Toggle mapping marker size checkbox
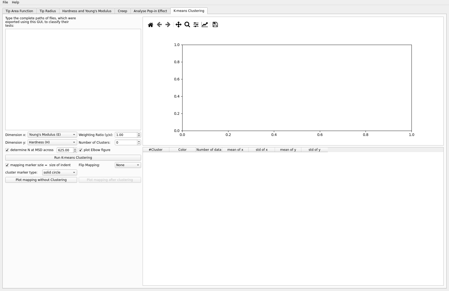This screenshot has width=449, height=291. [x=7, y=165]
